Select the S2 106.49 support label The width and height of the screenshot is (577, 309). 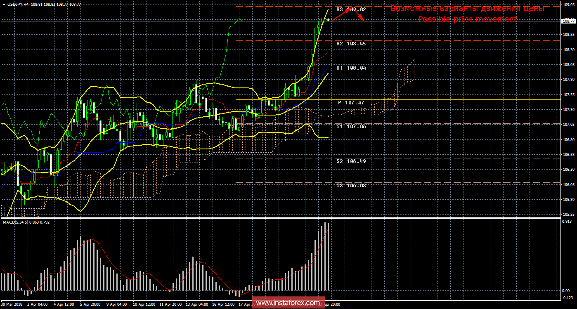pos(351,161)
